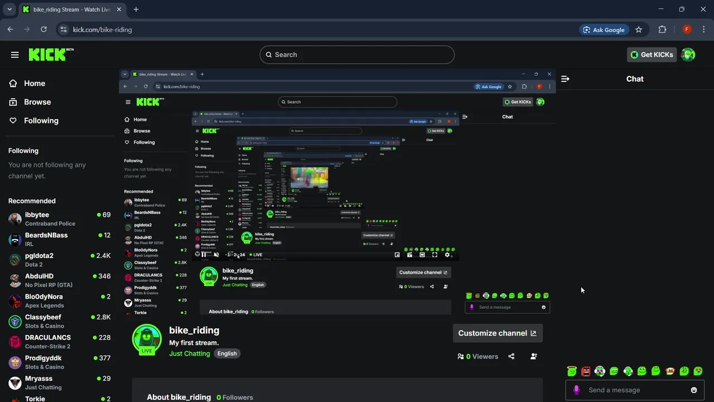Viewport: 714px width, 402px height.
Task: Open ibbytee recommended channel
Action: coord(59,219)
